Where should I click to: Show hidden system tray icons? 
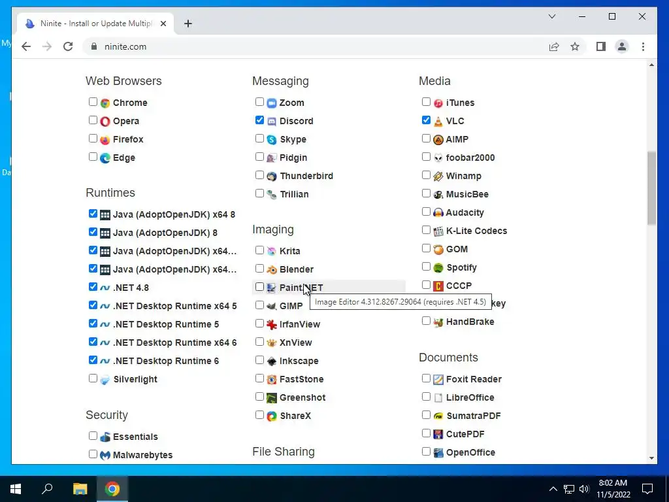tap(553, 489)
